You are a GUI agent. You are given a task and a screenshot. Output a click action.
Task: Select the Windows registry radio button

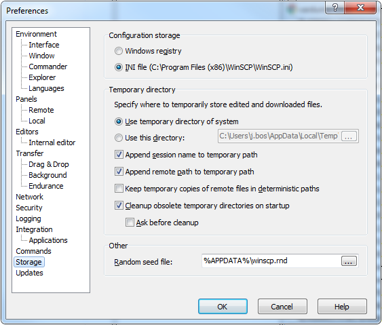(119, 51)
